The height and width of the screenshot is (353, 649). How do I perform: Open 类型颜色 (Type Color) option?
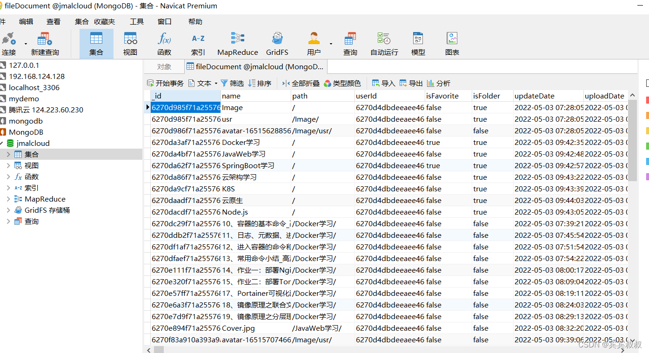(x=342, y=83)
